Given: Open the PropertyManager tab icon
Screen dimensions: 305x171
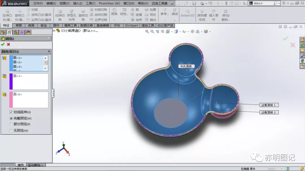Looking at the screenshot, I should (x=9, y=32).
